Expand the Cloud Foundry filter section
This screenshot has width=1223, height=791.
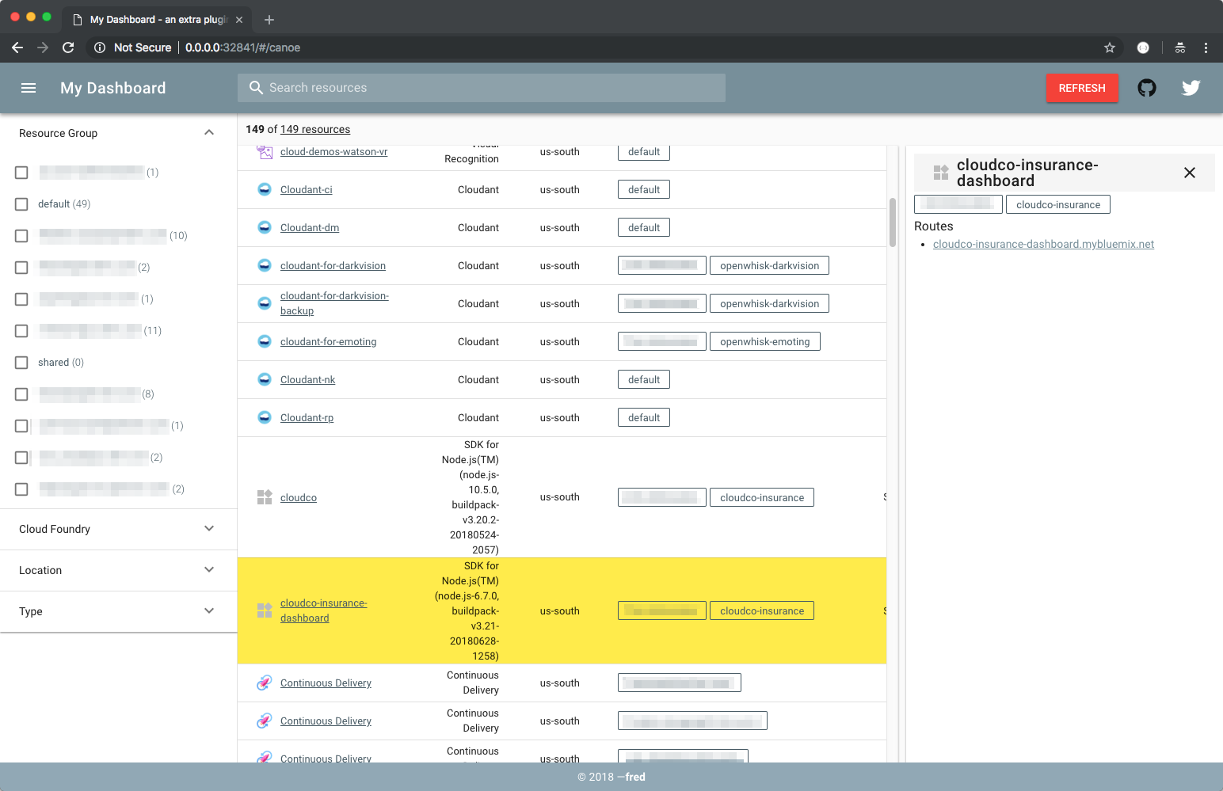tap(209, 528)
